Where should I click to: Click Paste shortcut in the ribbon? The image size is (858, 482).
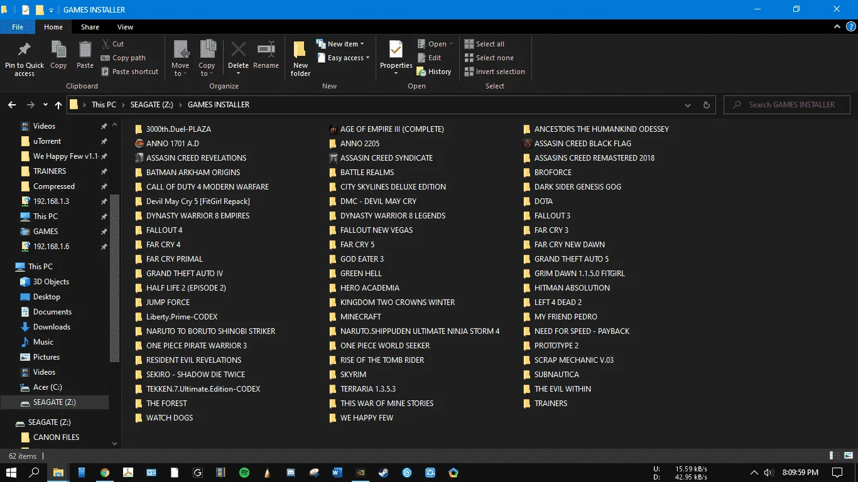(130, 72)
